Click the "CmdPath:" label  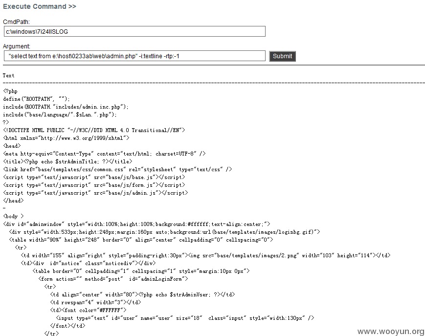(x=16, y=22)
